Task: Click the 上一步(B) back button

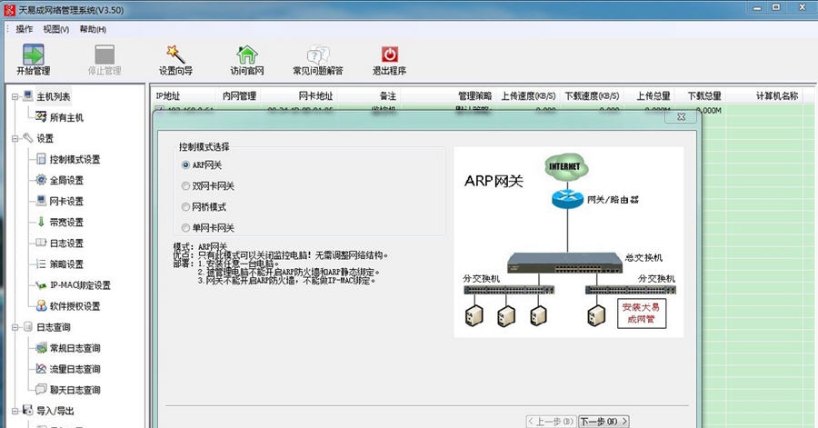Action: [x=551, y=422]
